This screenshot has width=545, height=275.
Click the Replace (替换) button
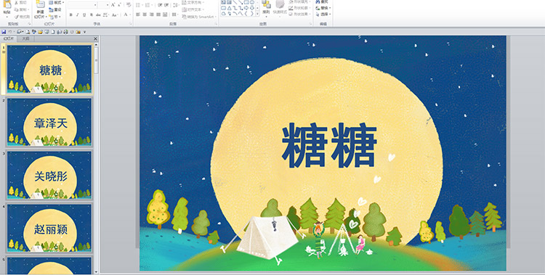click(x=323, y=8)
